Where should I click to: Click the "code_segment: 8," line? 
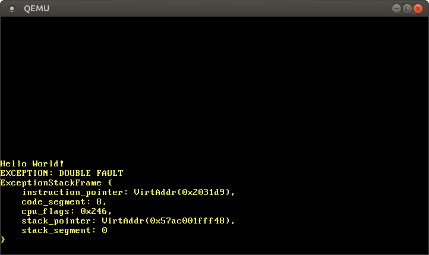(x=64, y=202)
